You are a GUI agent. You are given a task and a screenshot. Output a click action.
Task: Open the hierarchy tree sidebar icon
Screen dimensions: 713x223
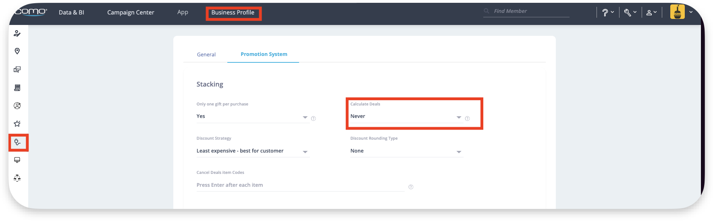point(17,178)
